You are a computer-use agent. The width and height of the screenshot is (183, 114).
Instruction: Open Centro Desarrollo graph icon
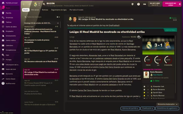pos(3,79)
